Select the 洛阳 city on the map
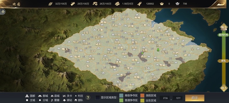 point(117,42)
